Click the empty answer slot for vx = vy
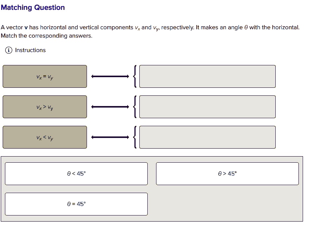 pos(207,76)
